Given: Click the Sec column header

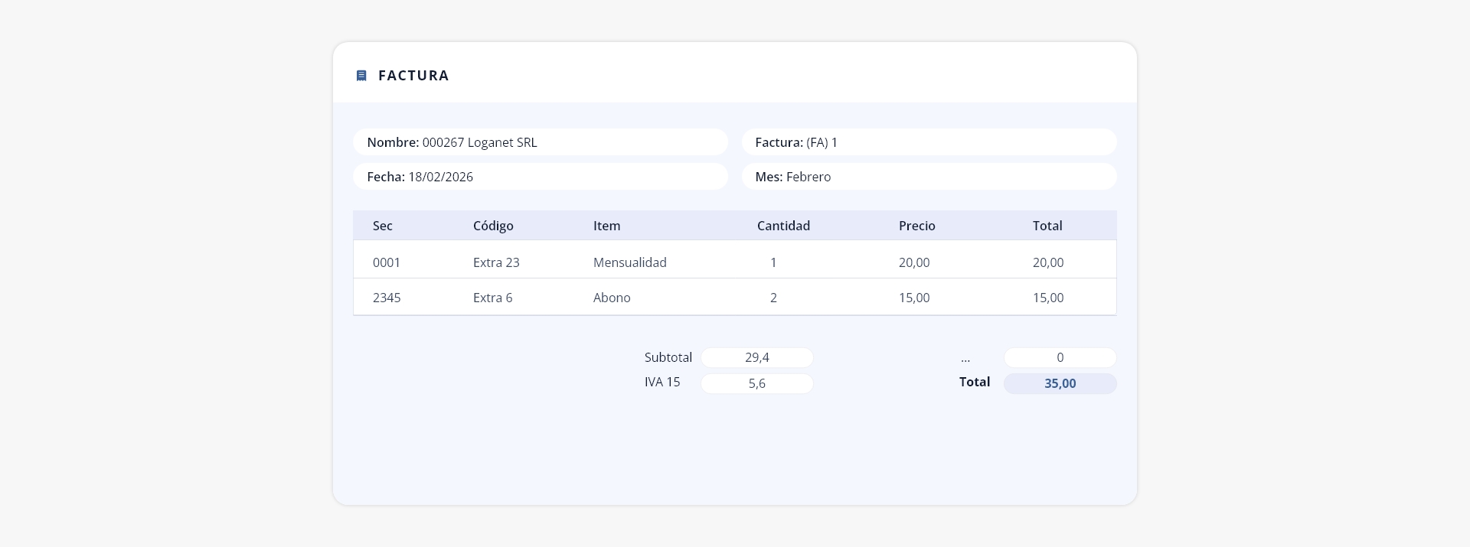Looking at the screenshot, I should [x=383, y=226].
